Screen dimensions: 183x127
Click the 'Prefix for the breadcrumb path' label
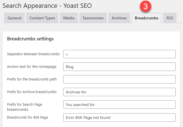tap(32, 79)
